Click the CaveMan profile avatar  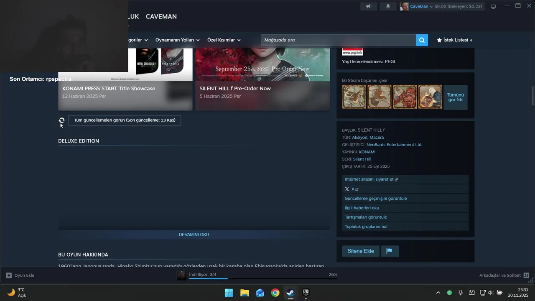[x=404, y=6]
